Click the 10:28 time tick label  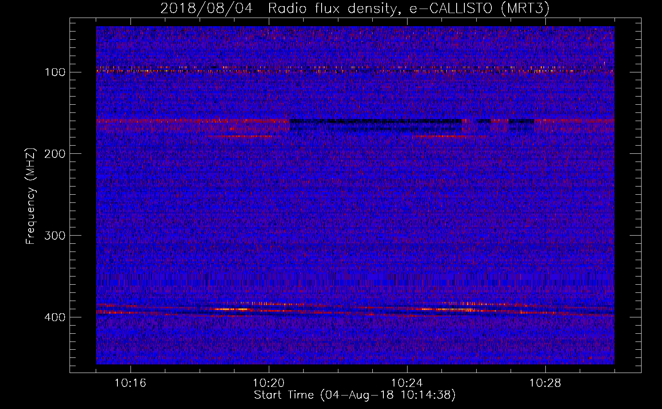(x=545, y=383)
